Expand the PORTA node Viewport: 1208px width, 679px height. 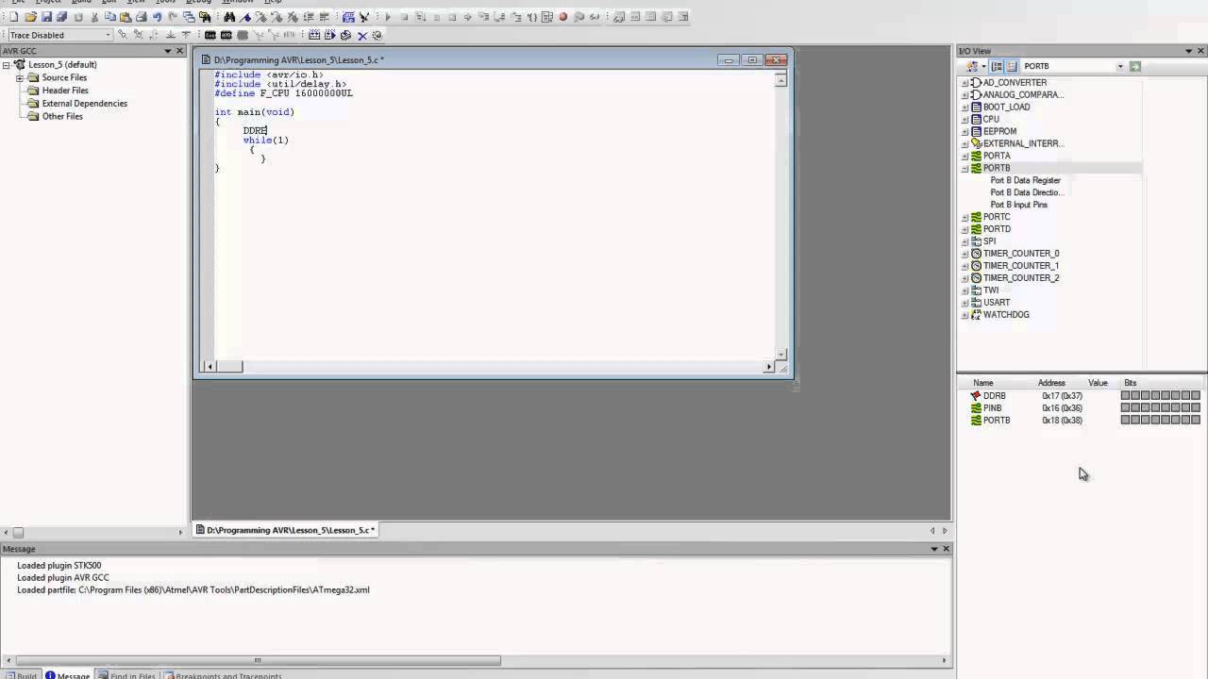coord(965,156)
